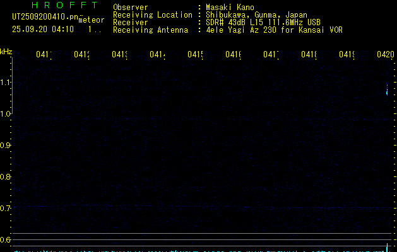The height and width of the screenshot is (252, 397).
Task: Click the green 'meteor' label
Action: (x=92, y=20)
